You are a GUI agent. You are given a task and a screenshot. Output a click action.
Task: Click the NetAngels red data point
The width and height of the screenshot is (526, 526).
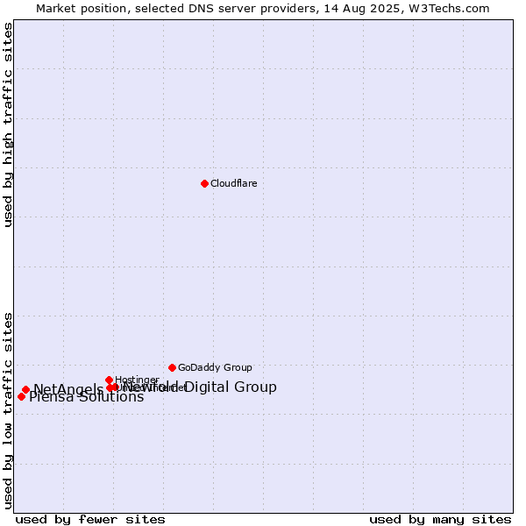coord(25,389)
